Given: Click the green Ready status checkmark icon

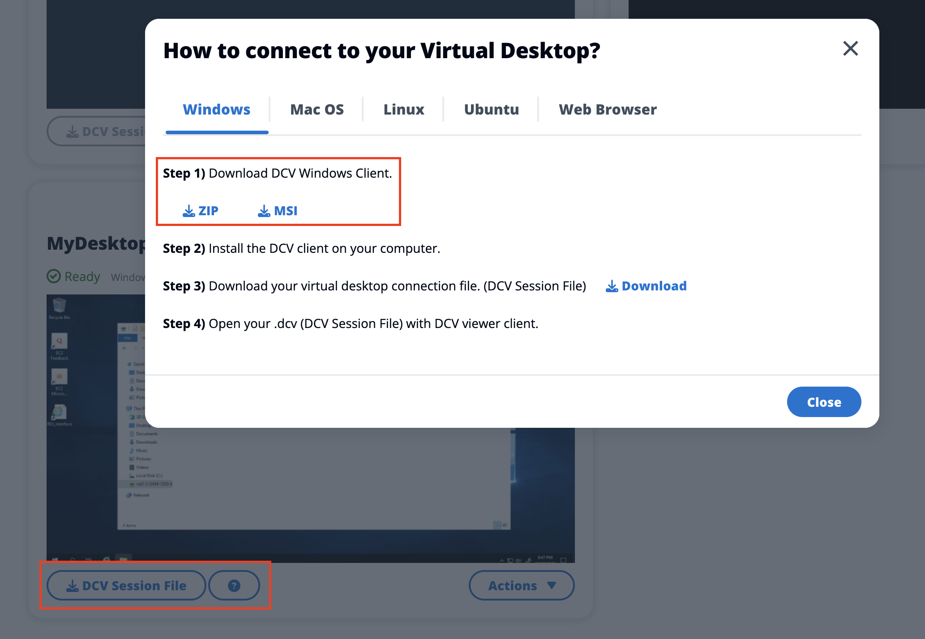Looking at the screenshot, I should pos(53,276).
